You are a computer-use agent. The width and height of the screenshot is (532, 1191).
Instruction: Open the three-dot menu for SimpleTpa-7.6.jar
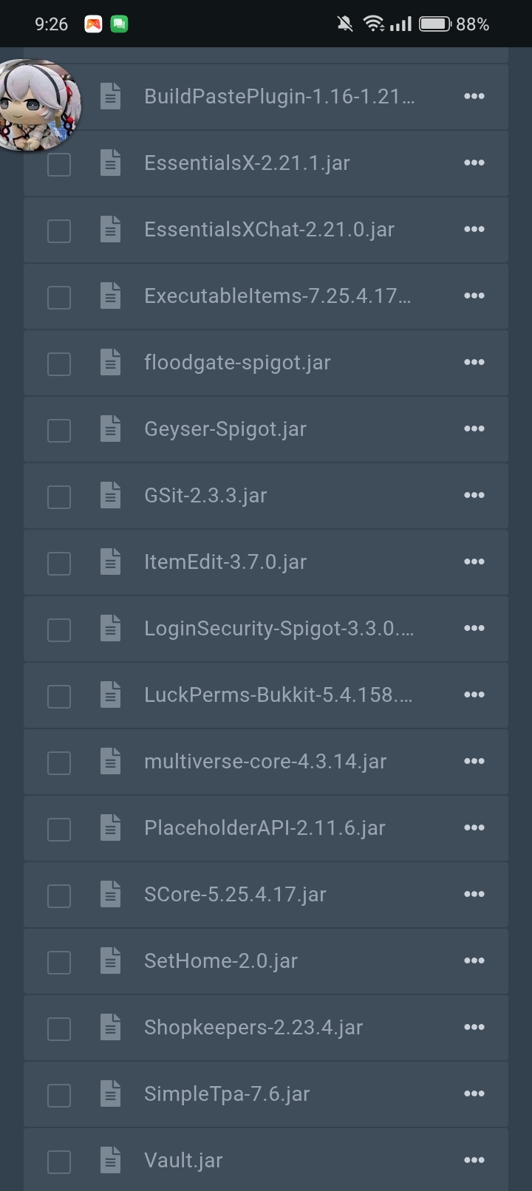[x=474, y=1093]
